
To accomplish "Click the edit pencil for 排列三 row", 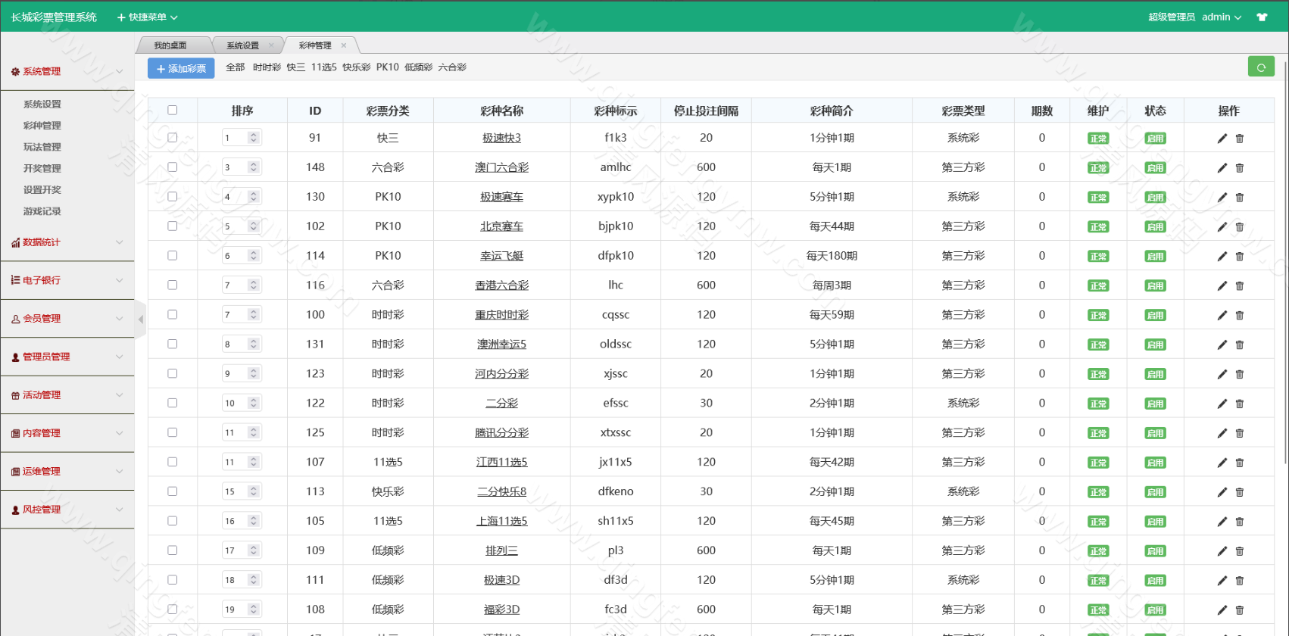I will click(x=1222, y=551).
